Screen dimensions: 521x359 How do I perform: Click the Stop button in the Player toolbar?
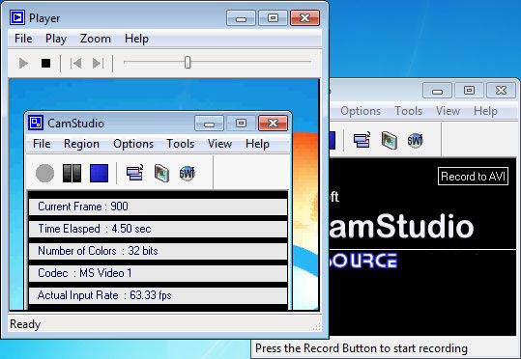45,63
